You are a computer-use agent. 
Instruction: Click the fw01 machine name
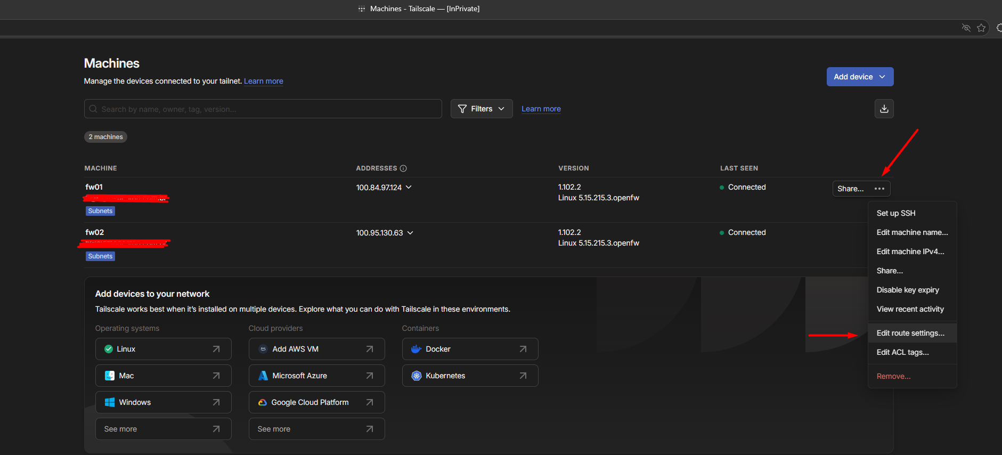click(94, 187)
